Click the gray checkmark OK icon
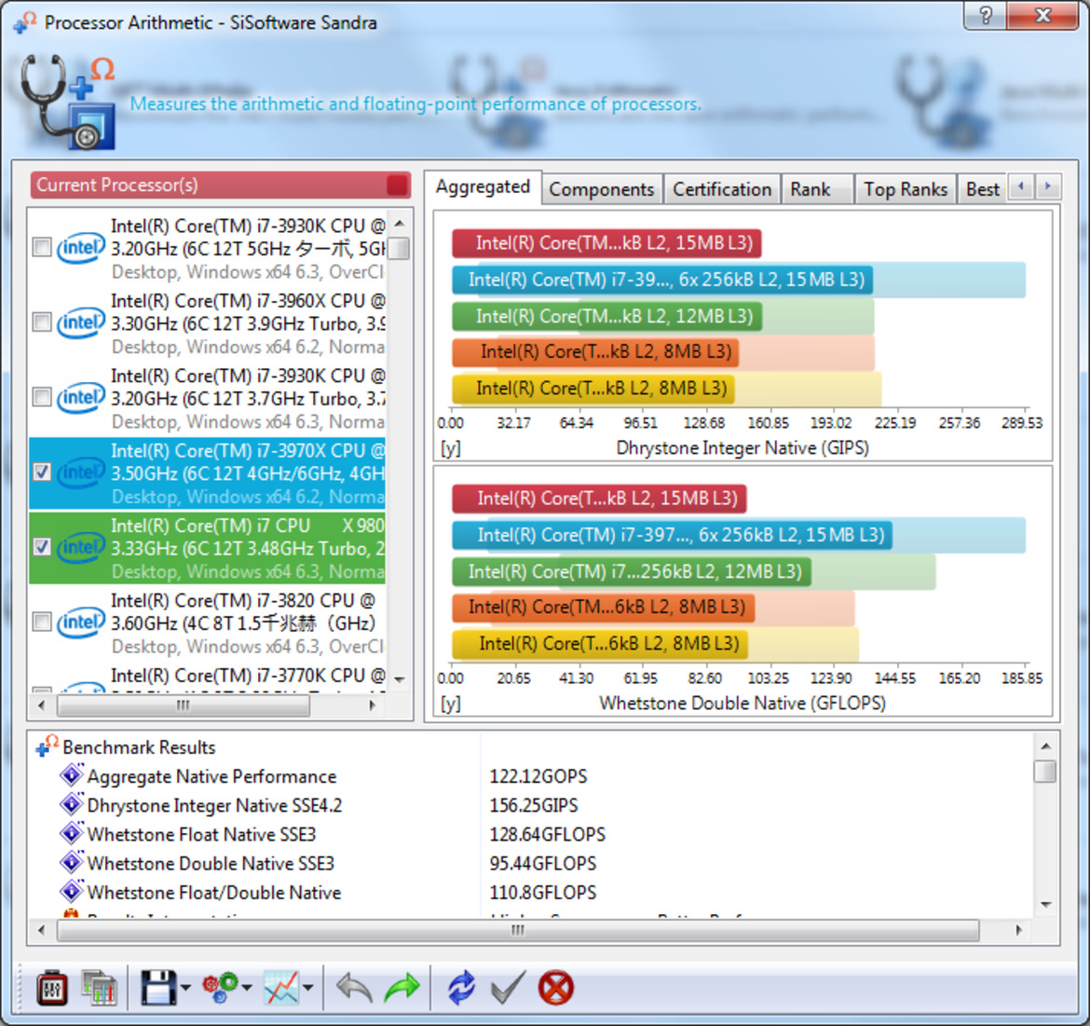The width and height of the screenshot is (1090, 1026). click(508, 988)
